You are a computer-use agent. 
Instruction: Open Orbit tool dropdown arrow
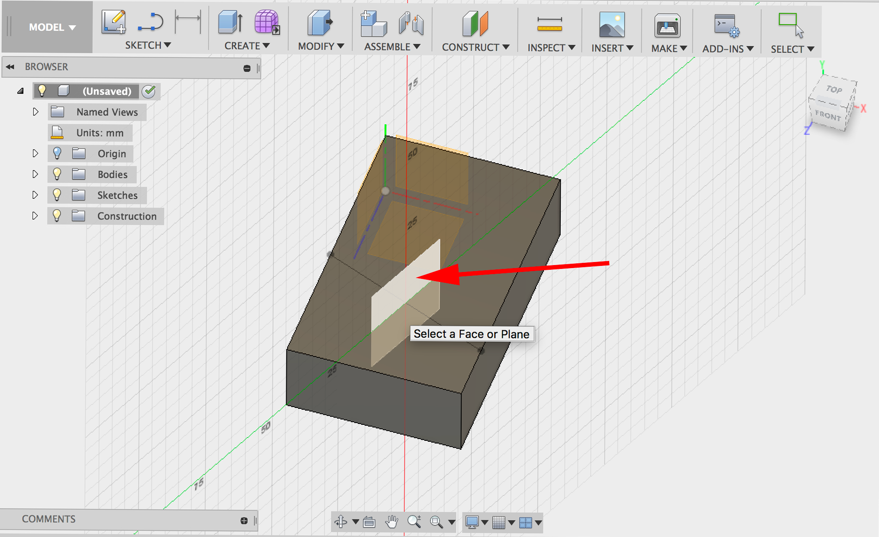[x=355, y=522]
